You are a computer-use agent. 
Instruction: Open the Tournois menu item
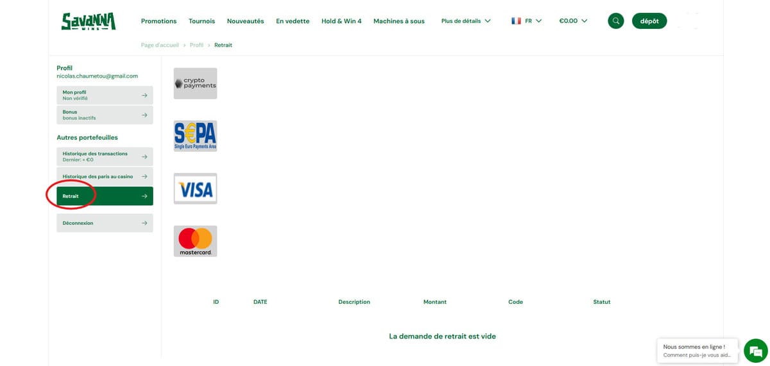201,21
